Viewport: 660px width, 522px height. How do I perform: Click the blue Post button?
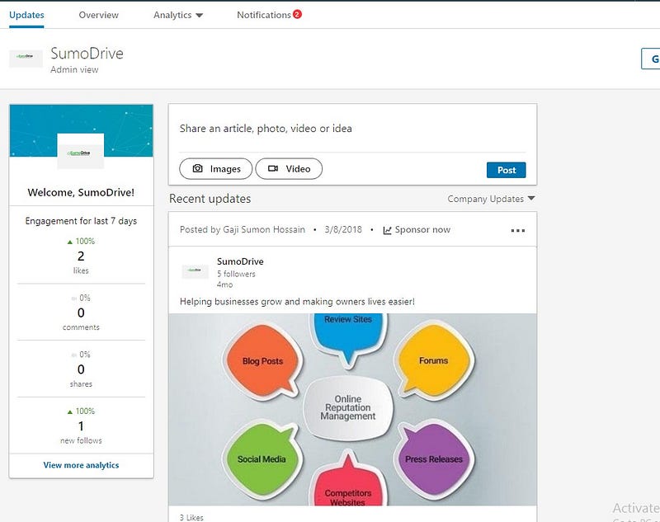506,170
